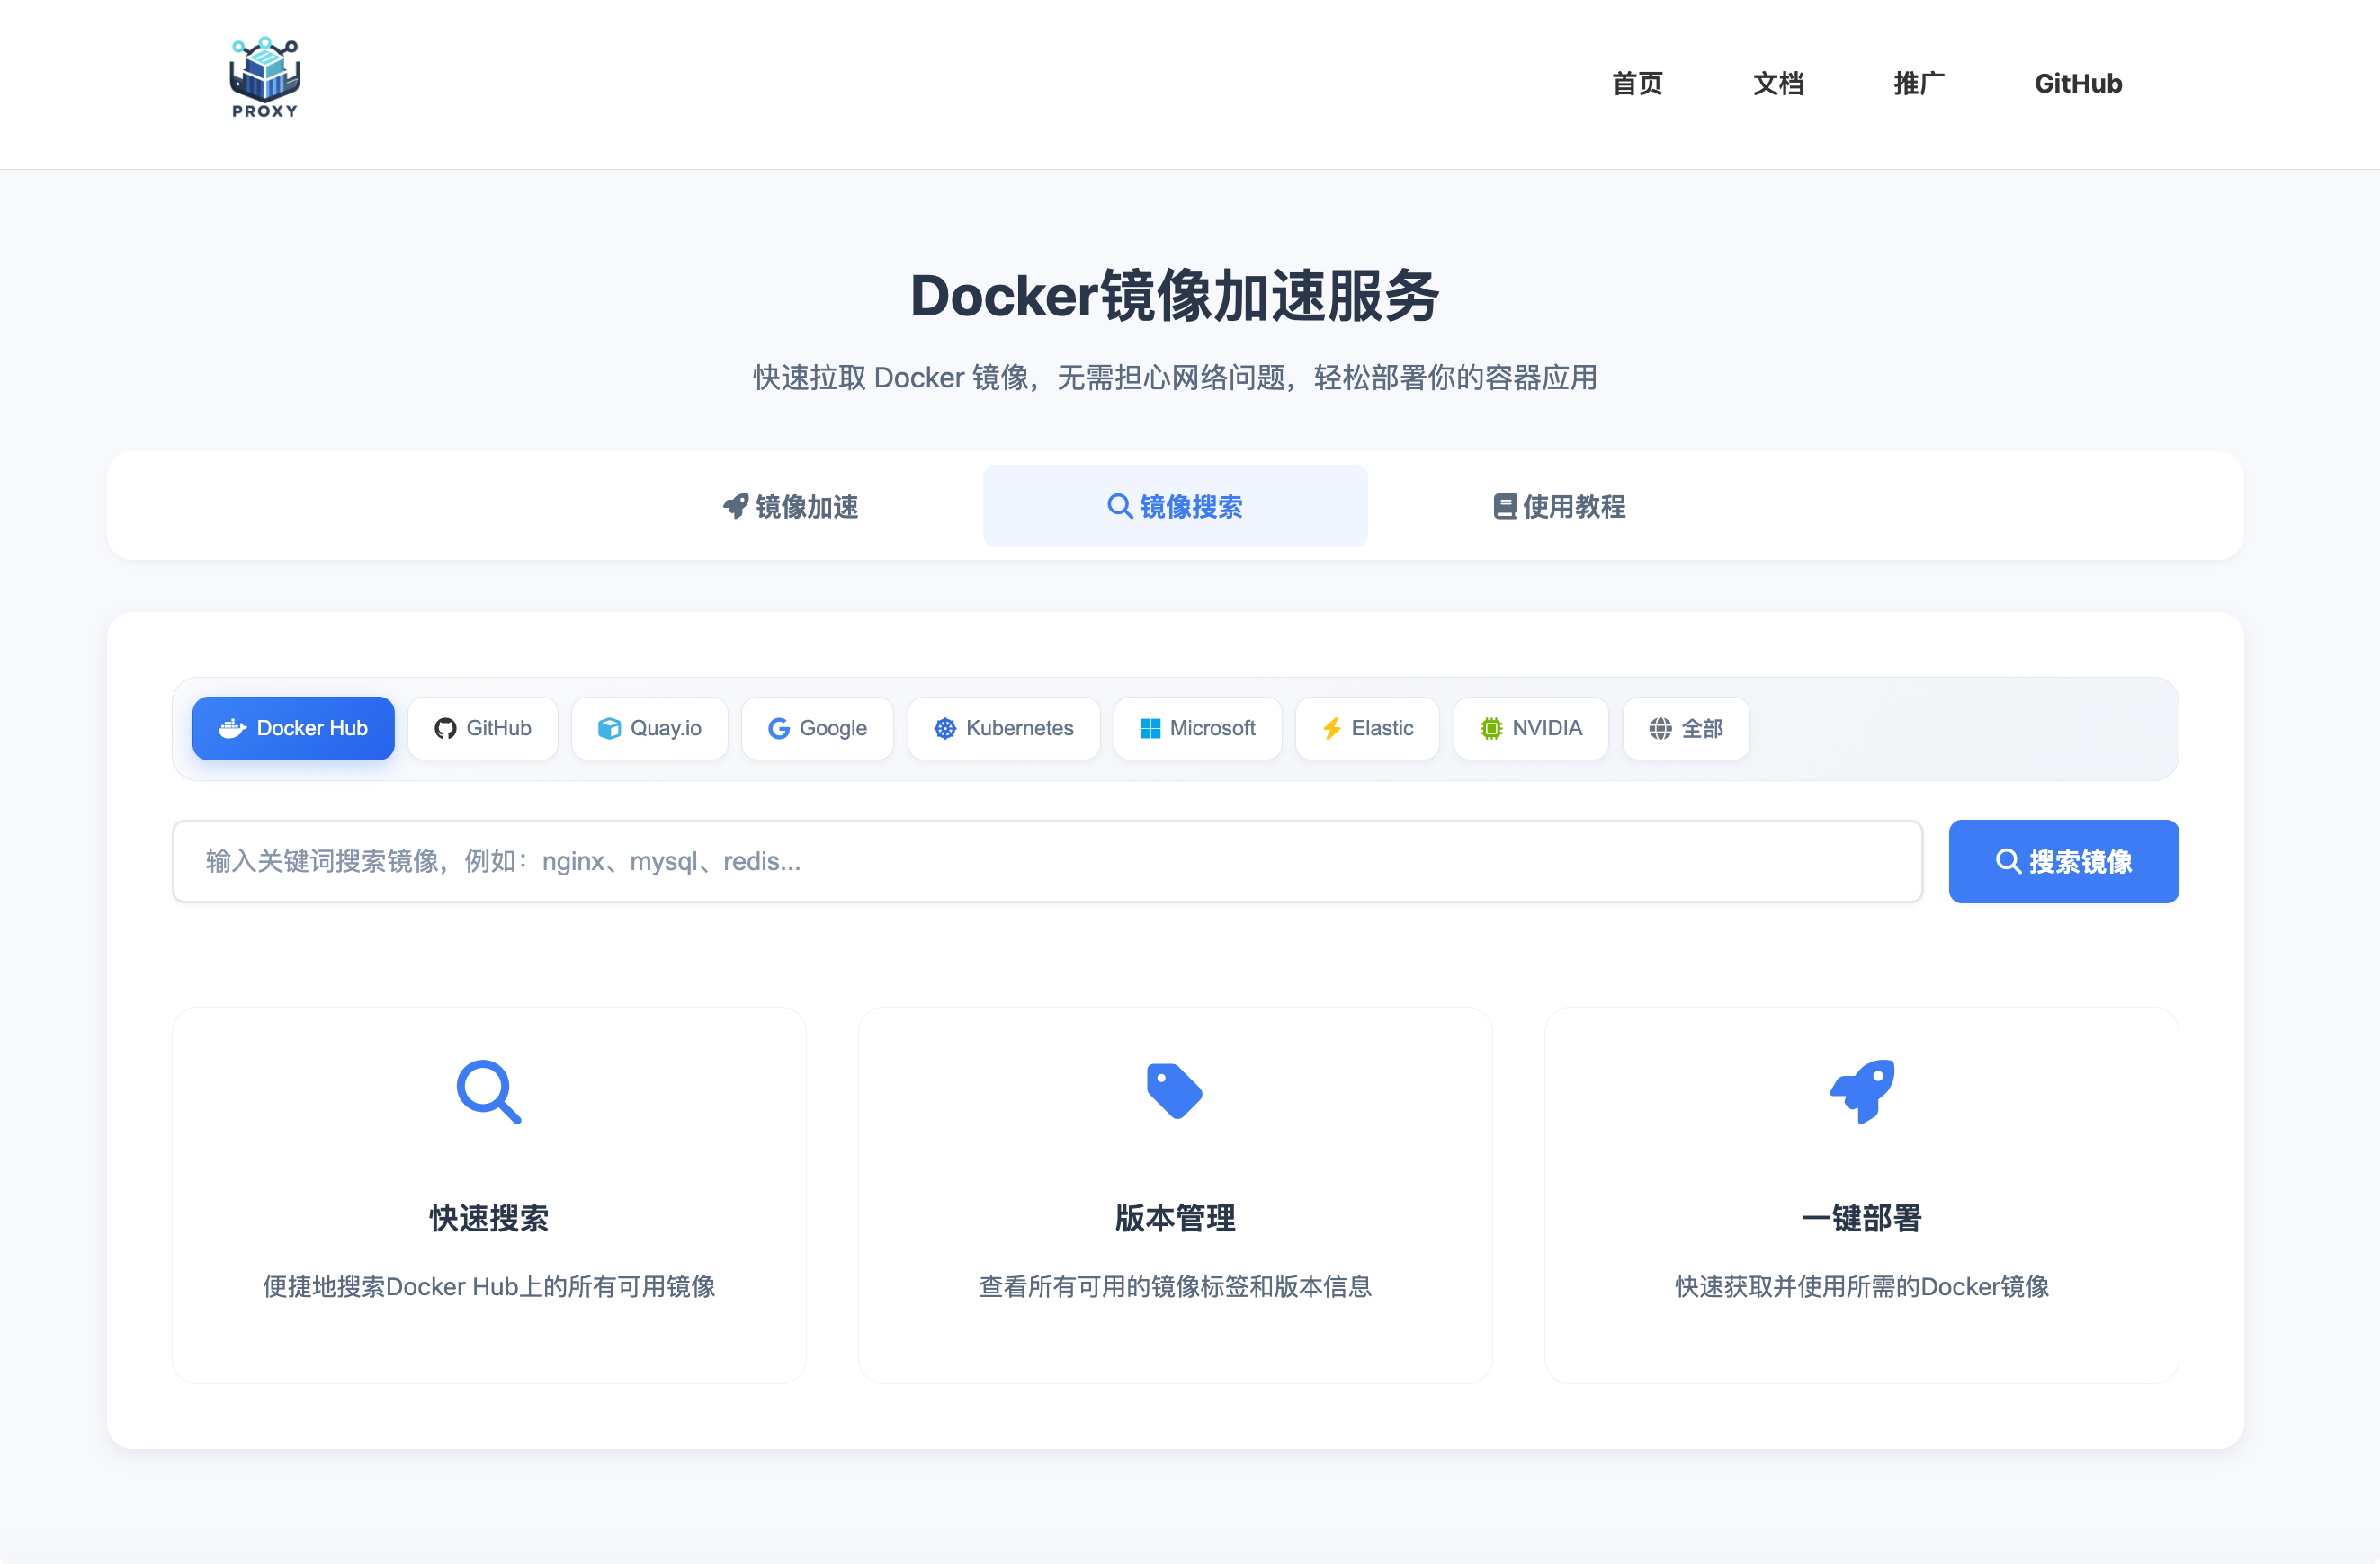The height and width of the screenshot is (1564, 2380).
Task: Switch to the 镜像搜索 tab
Action: tap(1174, 507)
